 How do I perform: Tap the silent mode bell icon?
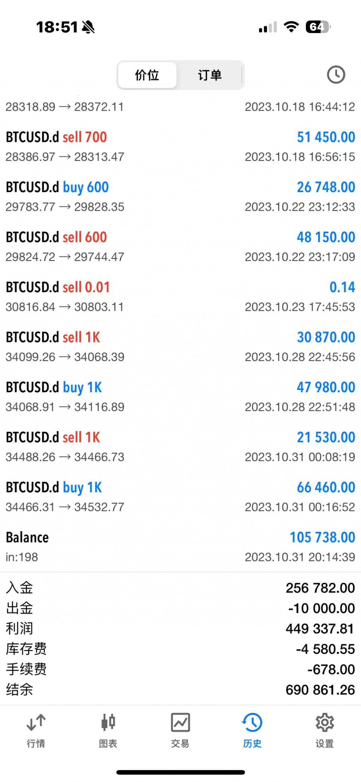88,27
